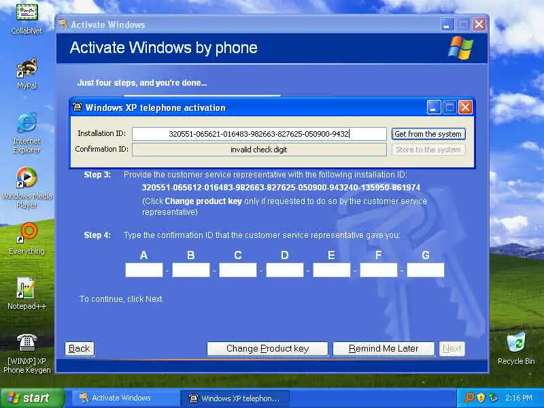
Task: Click the Get from the system button
Action: (x=428, y=134)
